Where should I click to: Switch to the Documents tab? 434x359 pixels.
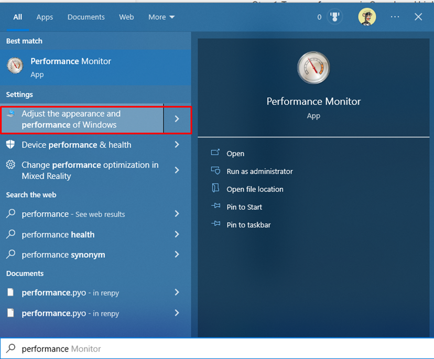(x=86, y=17)
